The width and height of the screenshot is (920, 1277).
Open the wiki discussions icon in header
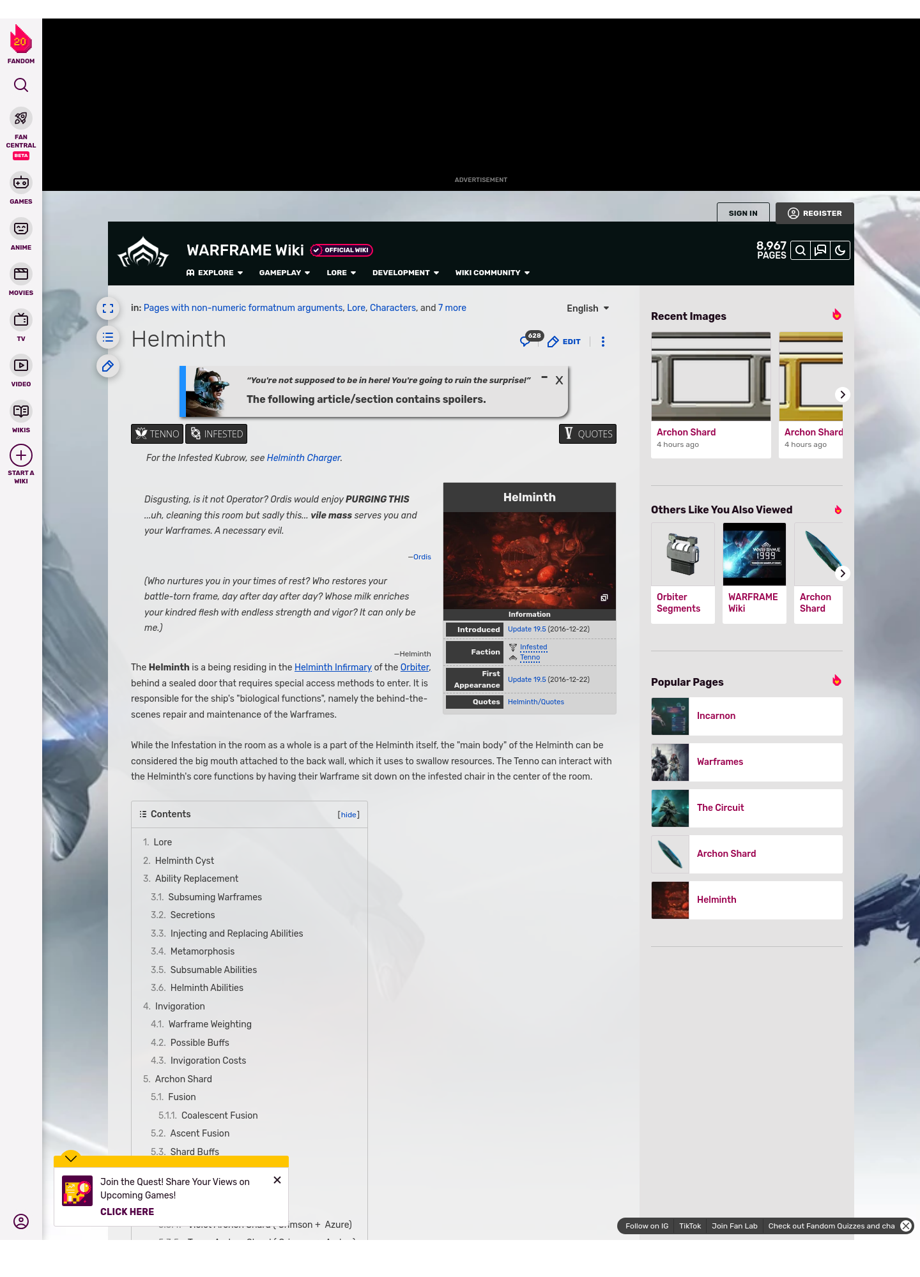coord(820,250)
